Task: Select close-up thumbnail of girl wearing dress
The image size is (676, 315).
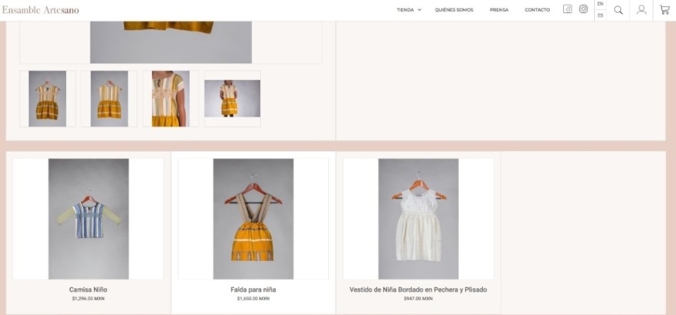Action: pyautogui.click(x=171, y=99)
